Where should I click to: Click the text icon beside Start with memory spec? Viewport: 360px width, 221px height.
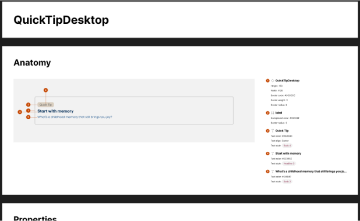pos(273,154)
